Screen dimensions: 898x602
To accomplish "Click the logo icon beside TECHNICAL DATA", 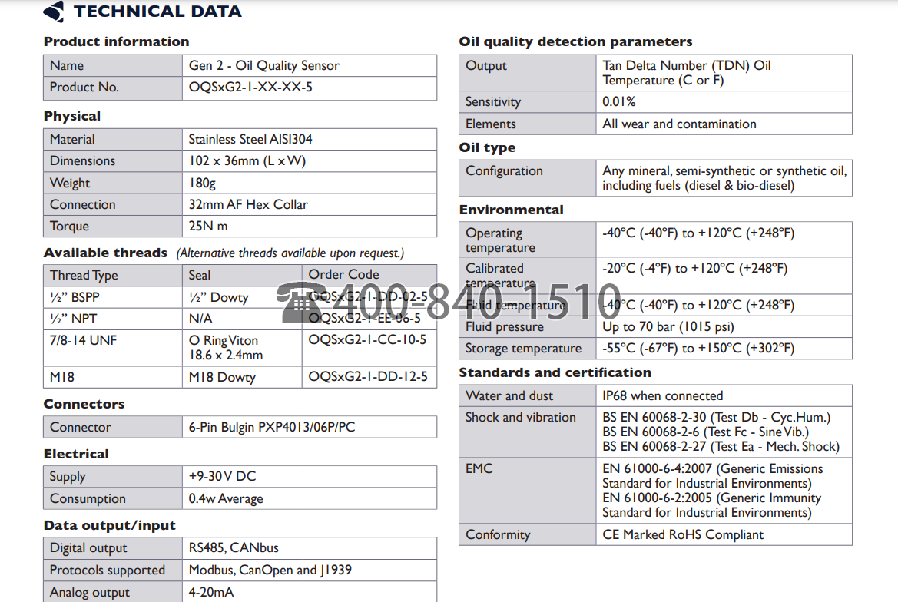I will (x=54, y=12).
